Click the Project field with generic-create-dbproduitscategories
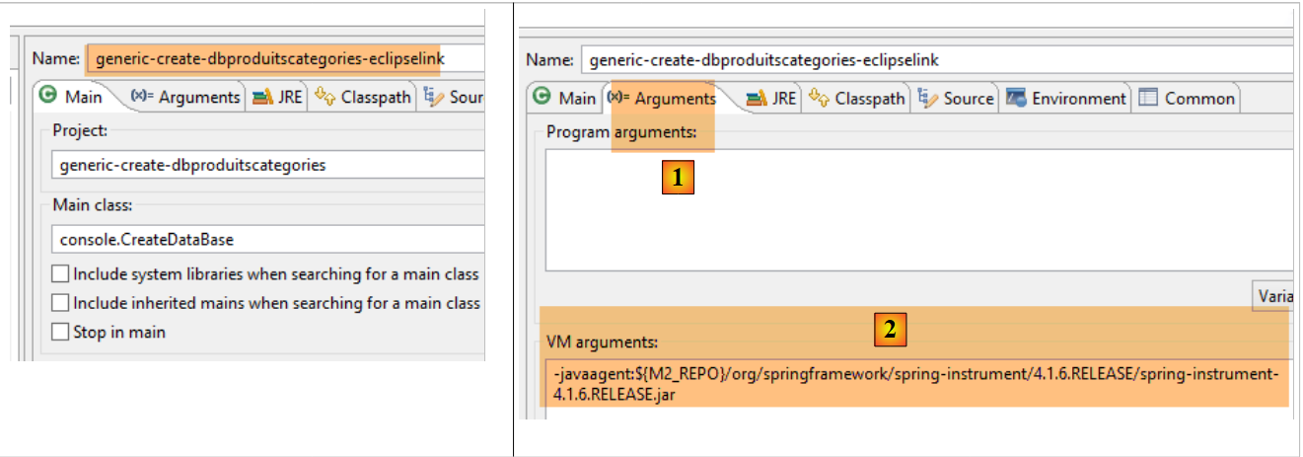1303x457 pixels. coord(266,165)
